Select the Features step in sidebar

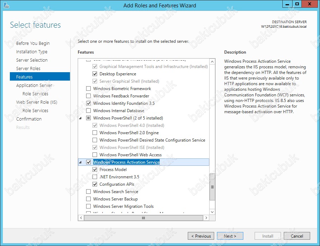click(x=40, y=77)
